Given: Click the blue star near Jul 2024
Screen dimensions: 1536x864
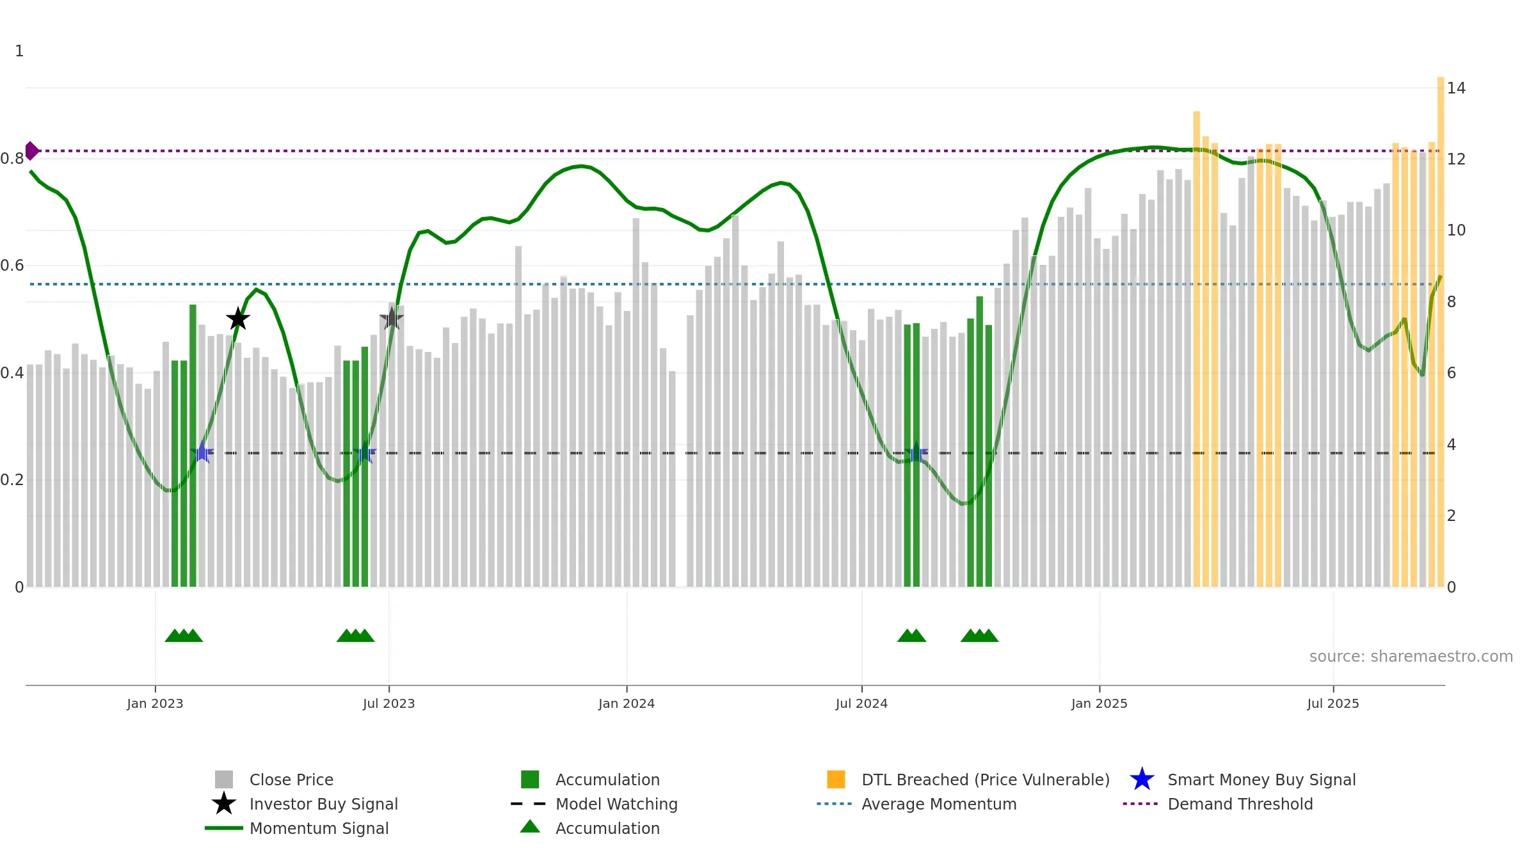Looking at the screenshot, I should (x=916, y=452).
